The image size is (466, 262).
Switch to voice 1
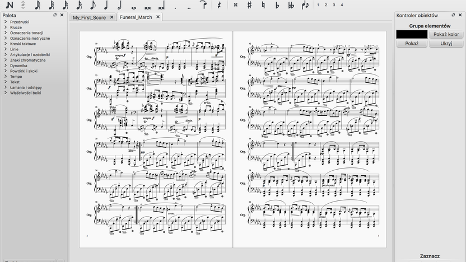[x=318, y=4]
